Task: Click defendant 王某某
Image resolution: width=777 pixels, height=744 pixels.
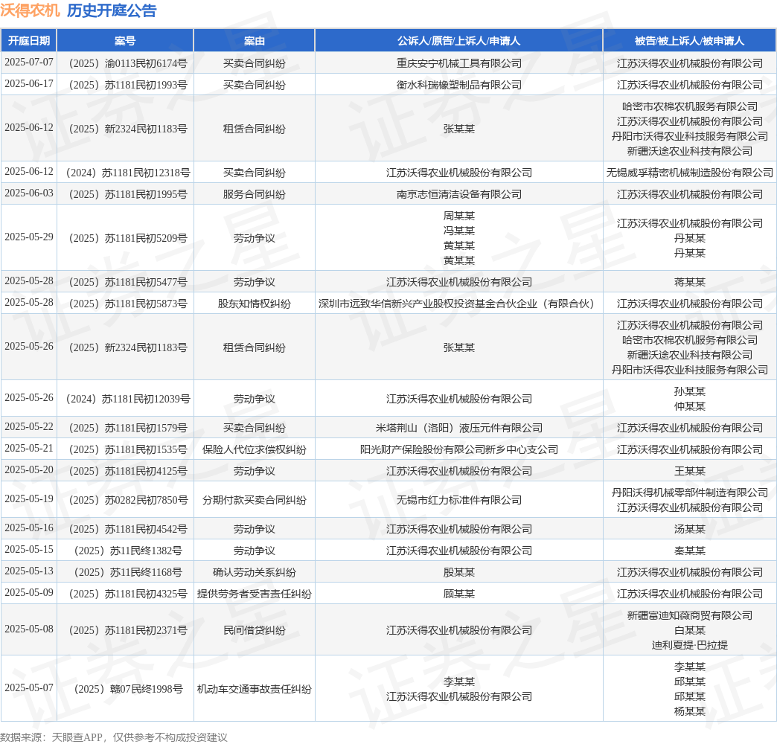Action: tap(689, 471)
